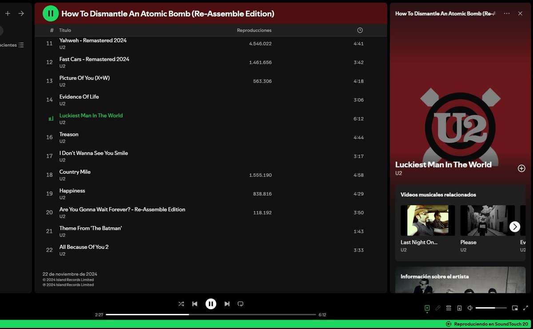Open the mini player
This screenshot has height=329, width=533.
[515, 308]
